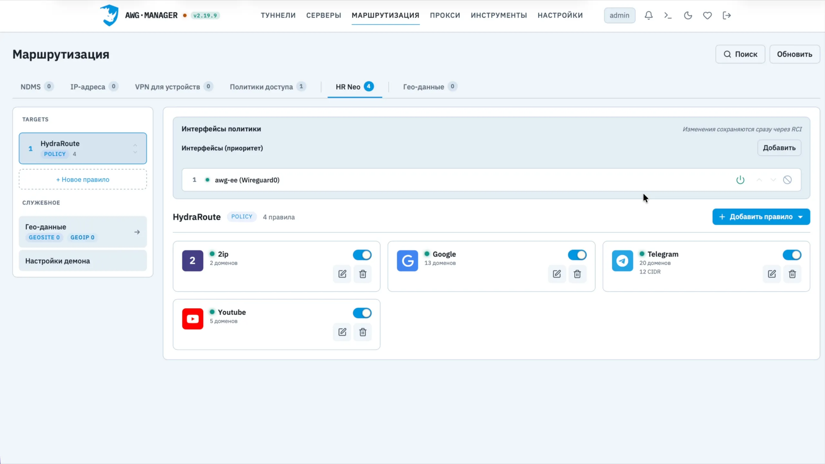Edit the Youtube rule
The height and width of the screenshot is (464, 825).
click(342, 332)
